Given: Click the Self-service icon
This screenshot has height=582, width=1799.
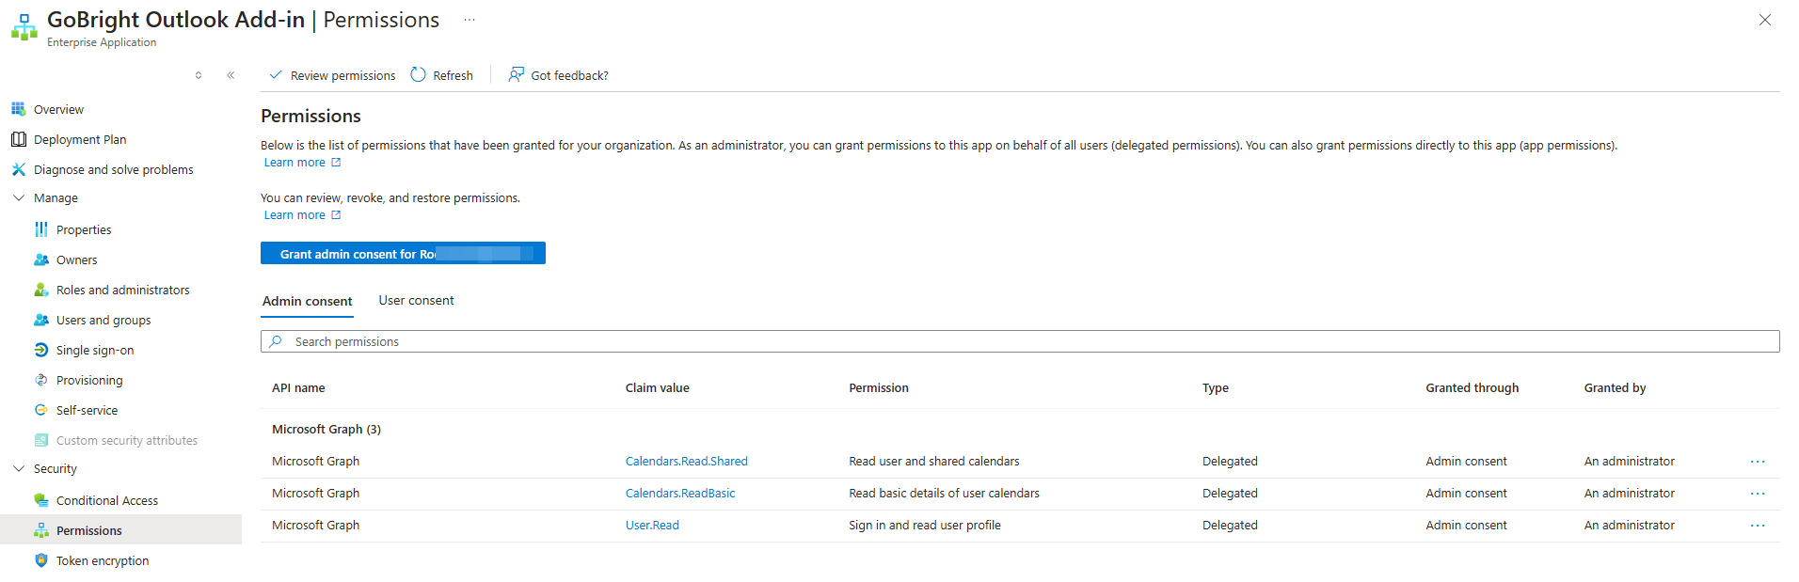Looking at the screenshot, I should (x=40, y=410).
